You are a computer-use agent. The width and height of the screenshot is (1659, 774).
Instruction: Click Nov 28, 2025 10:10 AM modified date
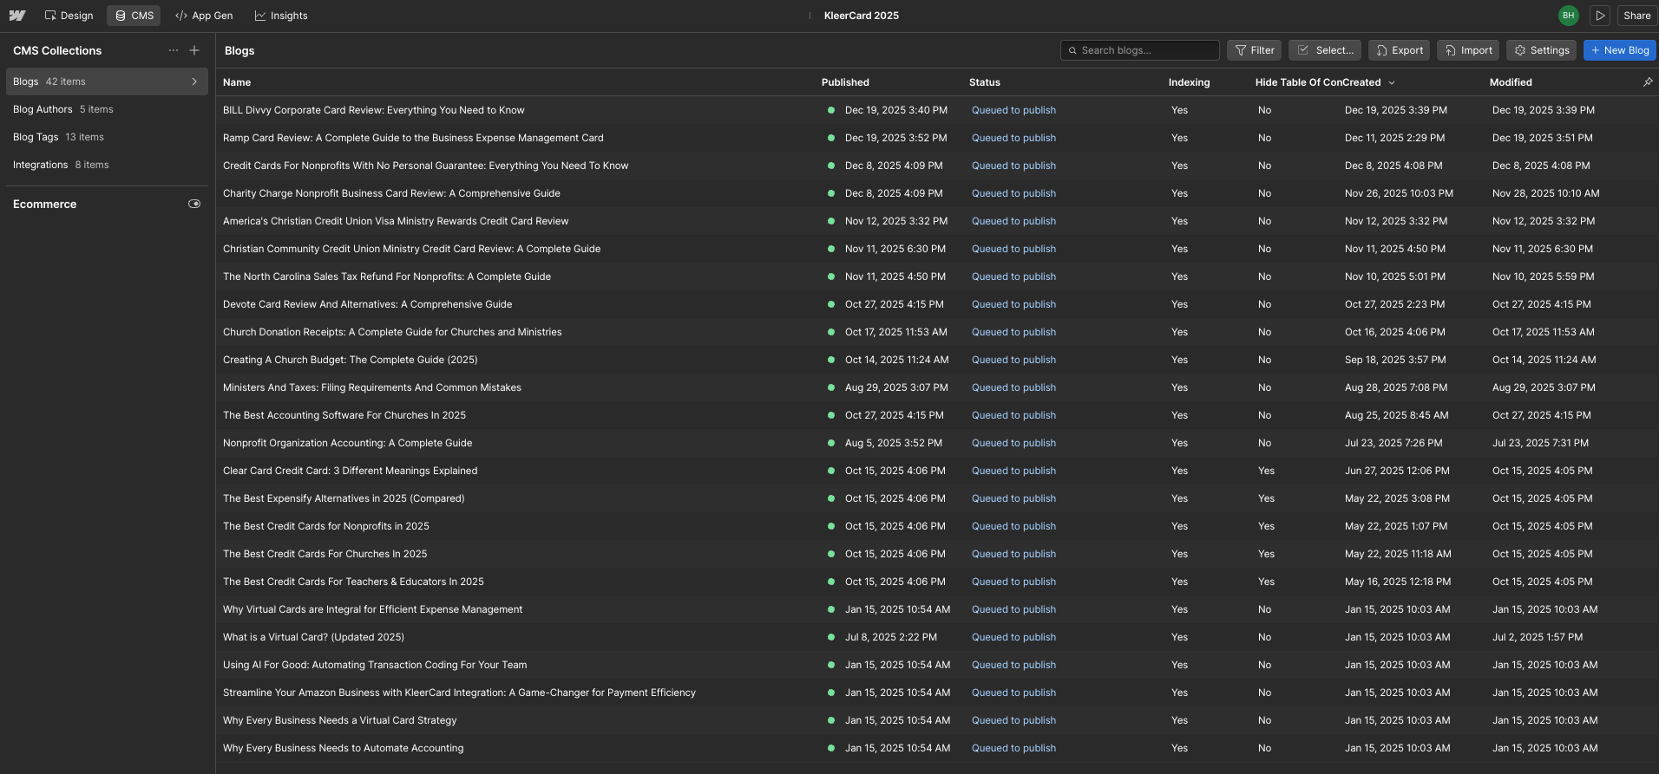pos(1546,193)
